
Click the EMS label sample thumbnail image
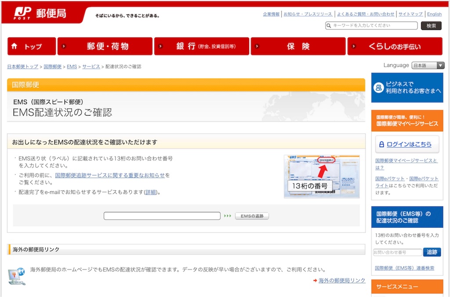pyautogui.click(x=321, y=177)
